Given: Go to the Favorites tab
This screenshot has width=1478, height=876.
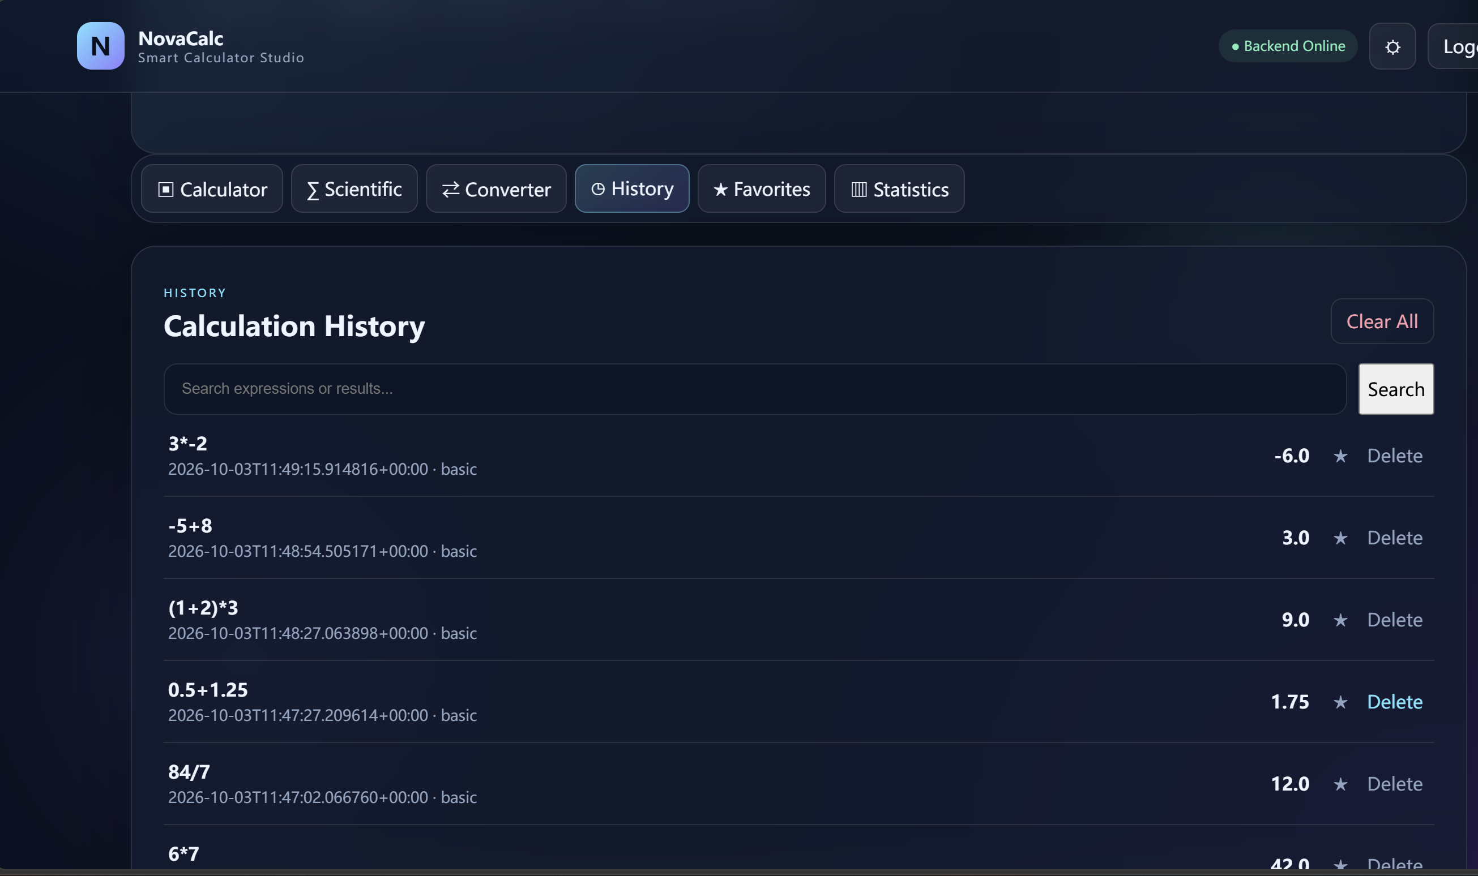Looking at the screenshot, I should point(762,189).
